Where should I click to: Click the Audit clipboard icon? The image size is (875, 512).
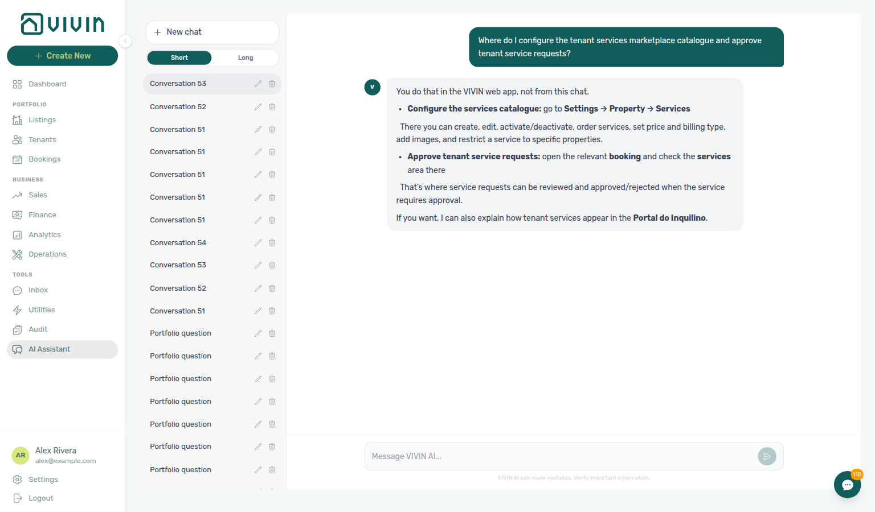pyautogui.click(x=18, y=329)
